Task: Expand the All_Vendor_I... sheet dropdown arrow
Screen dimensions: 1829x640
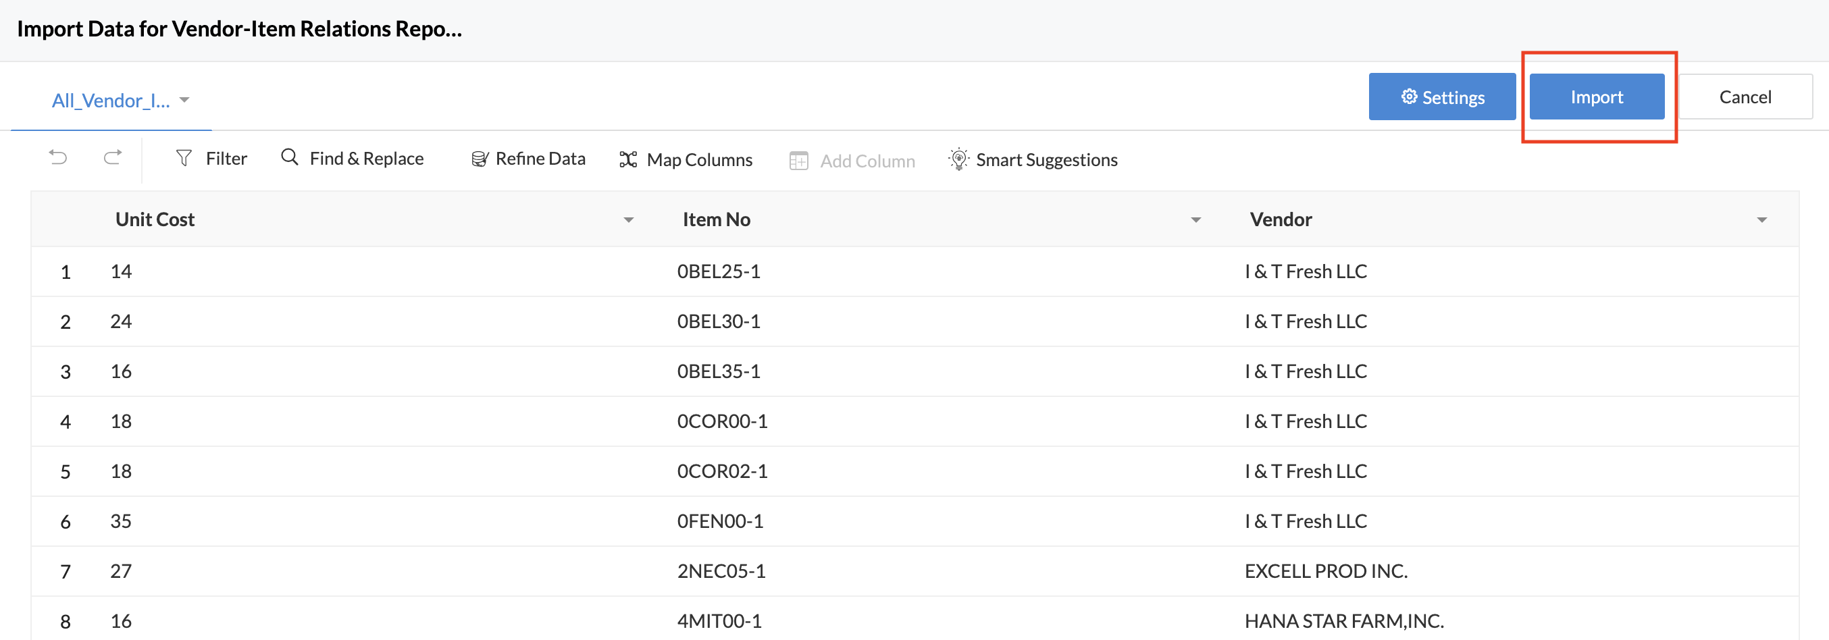Action: 184,100
